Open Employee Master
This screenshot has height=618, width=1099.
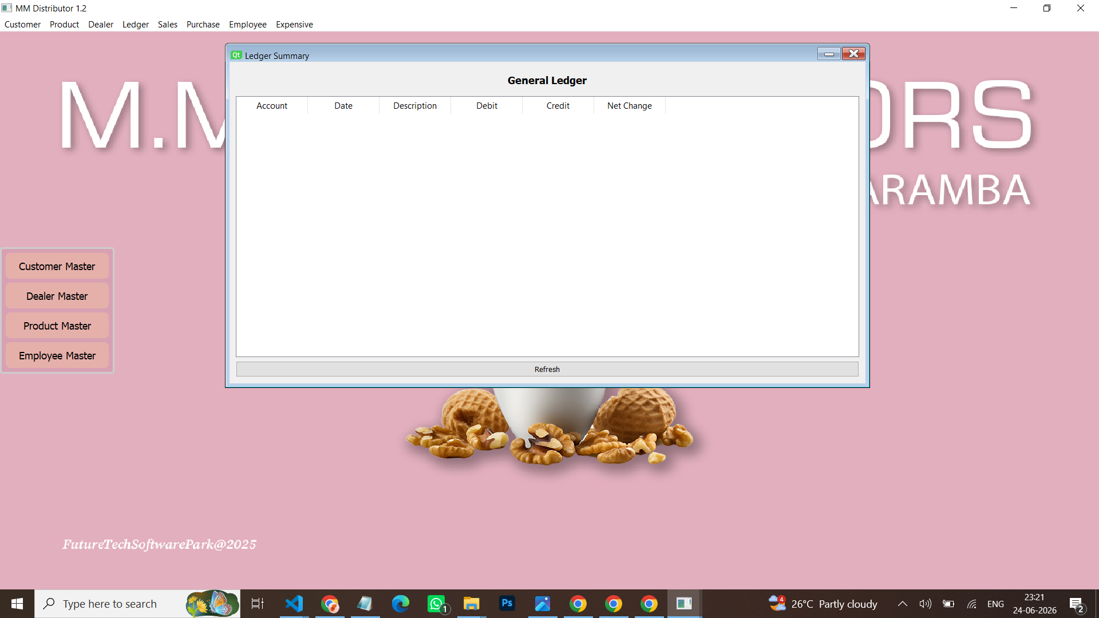point(57,356)
